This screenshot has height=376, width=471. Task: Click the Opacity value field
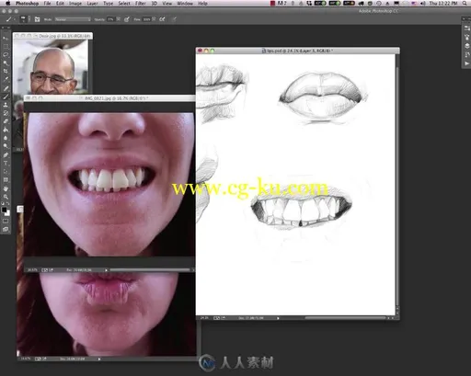tap(110, 19)
